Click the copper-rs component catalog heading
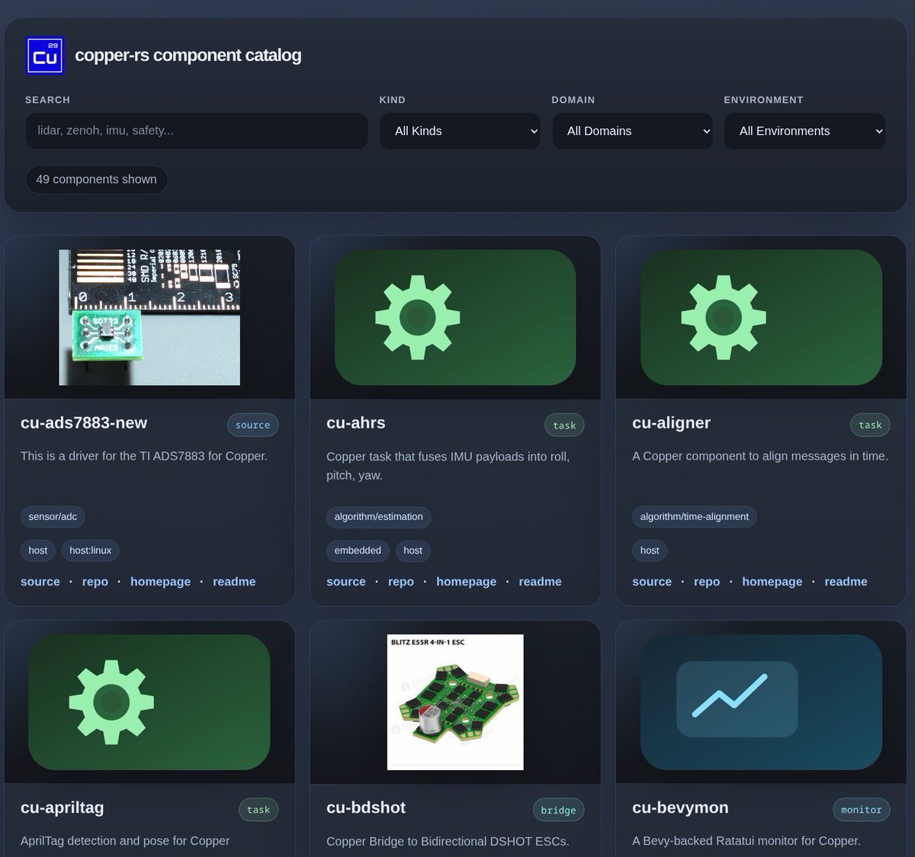The width and height of the screenshot is (915, 857). [188, 56]
